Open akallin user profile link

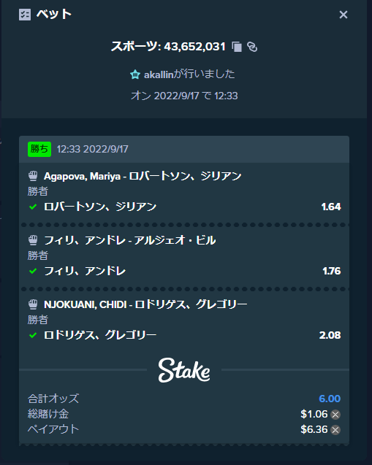[159, 74]
